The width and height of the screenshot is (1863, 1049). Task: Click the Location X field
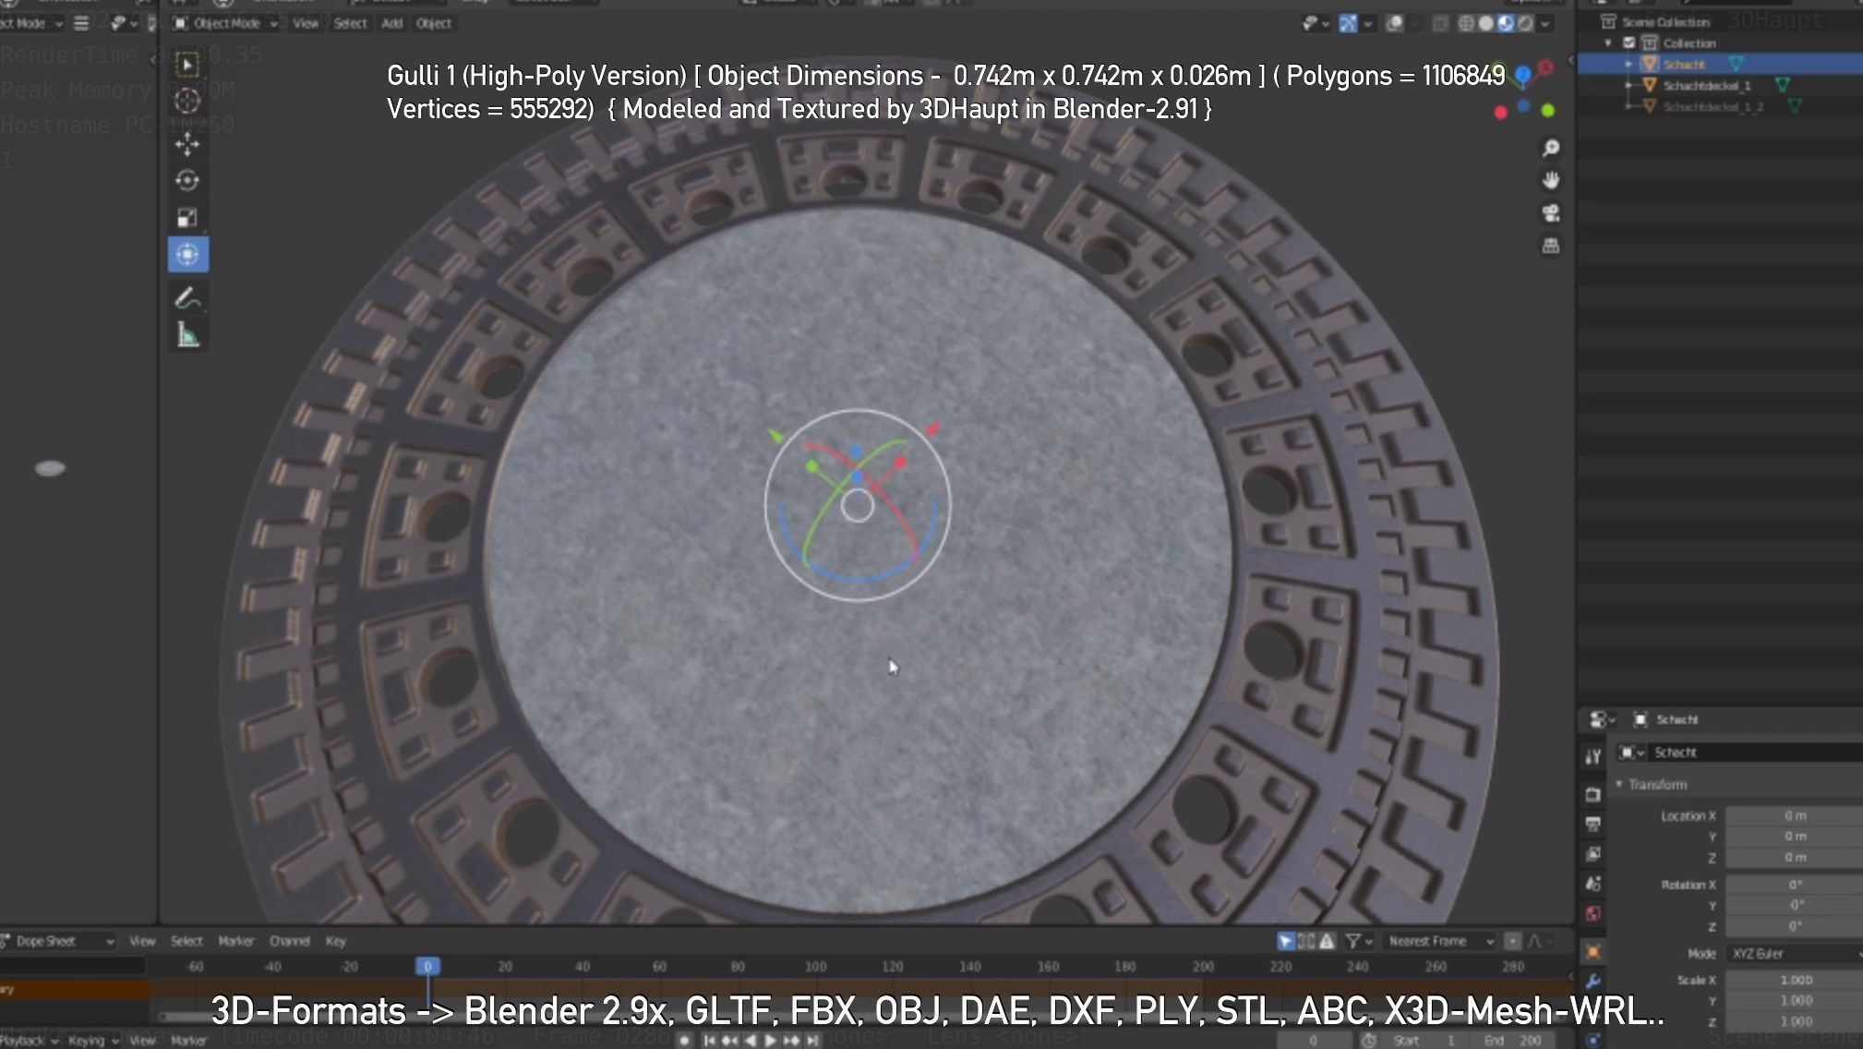point(1795,815)
